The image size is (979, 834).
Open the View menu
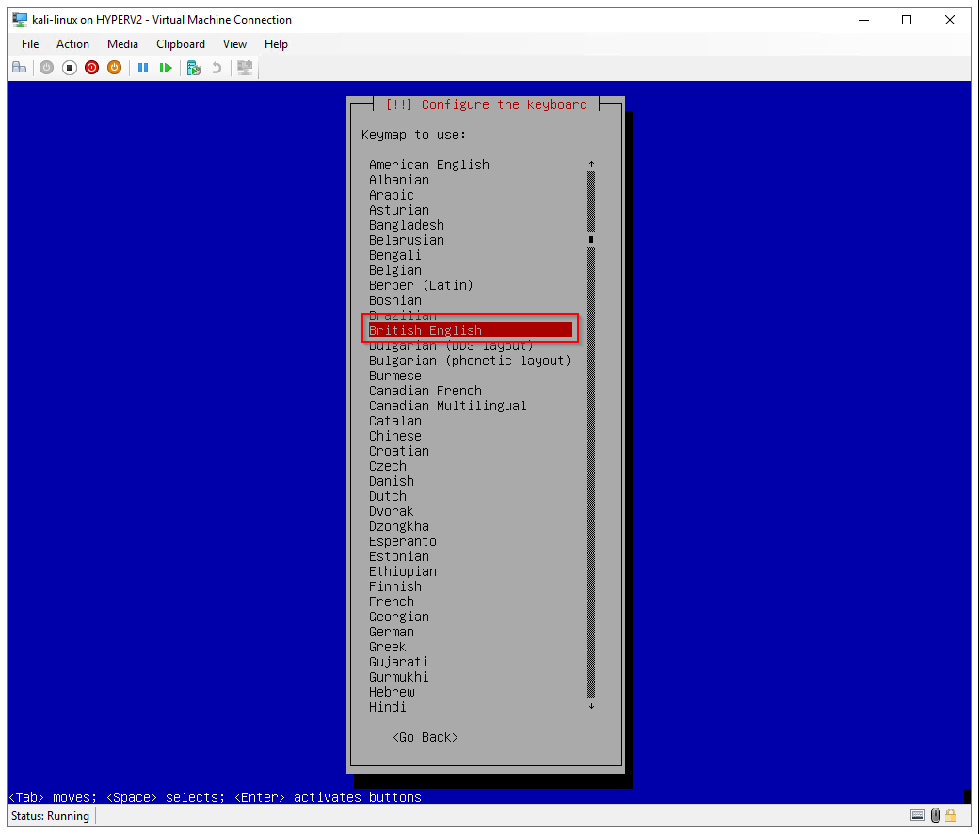click(x=234, y=44)
